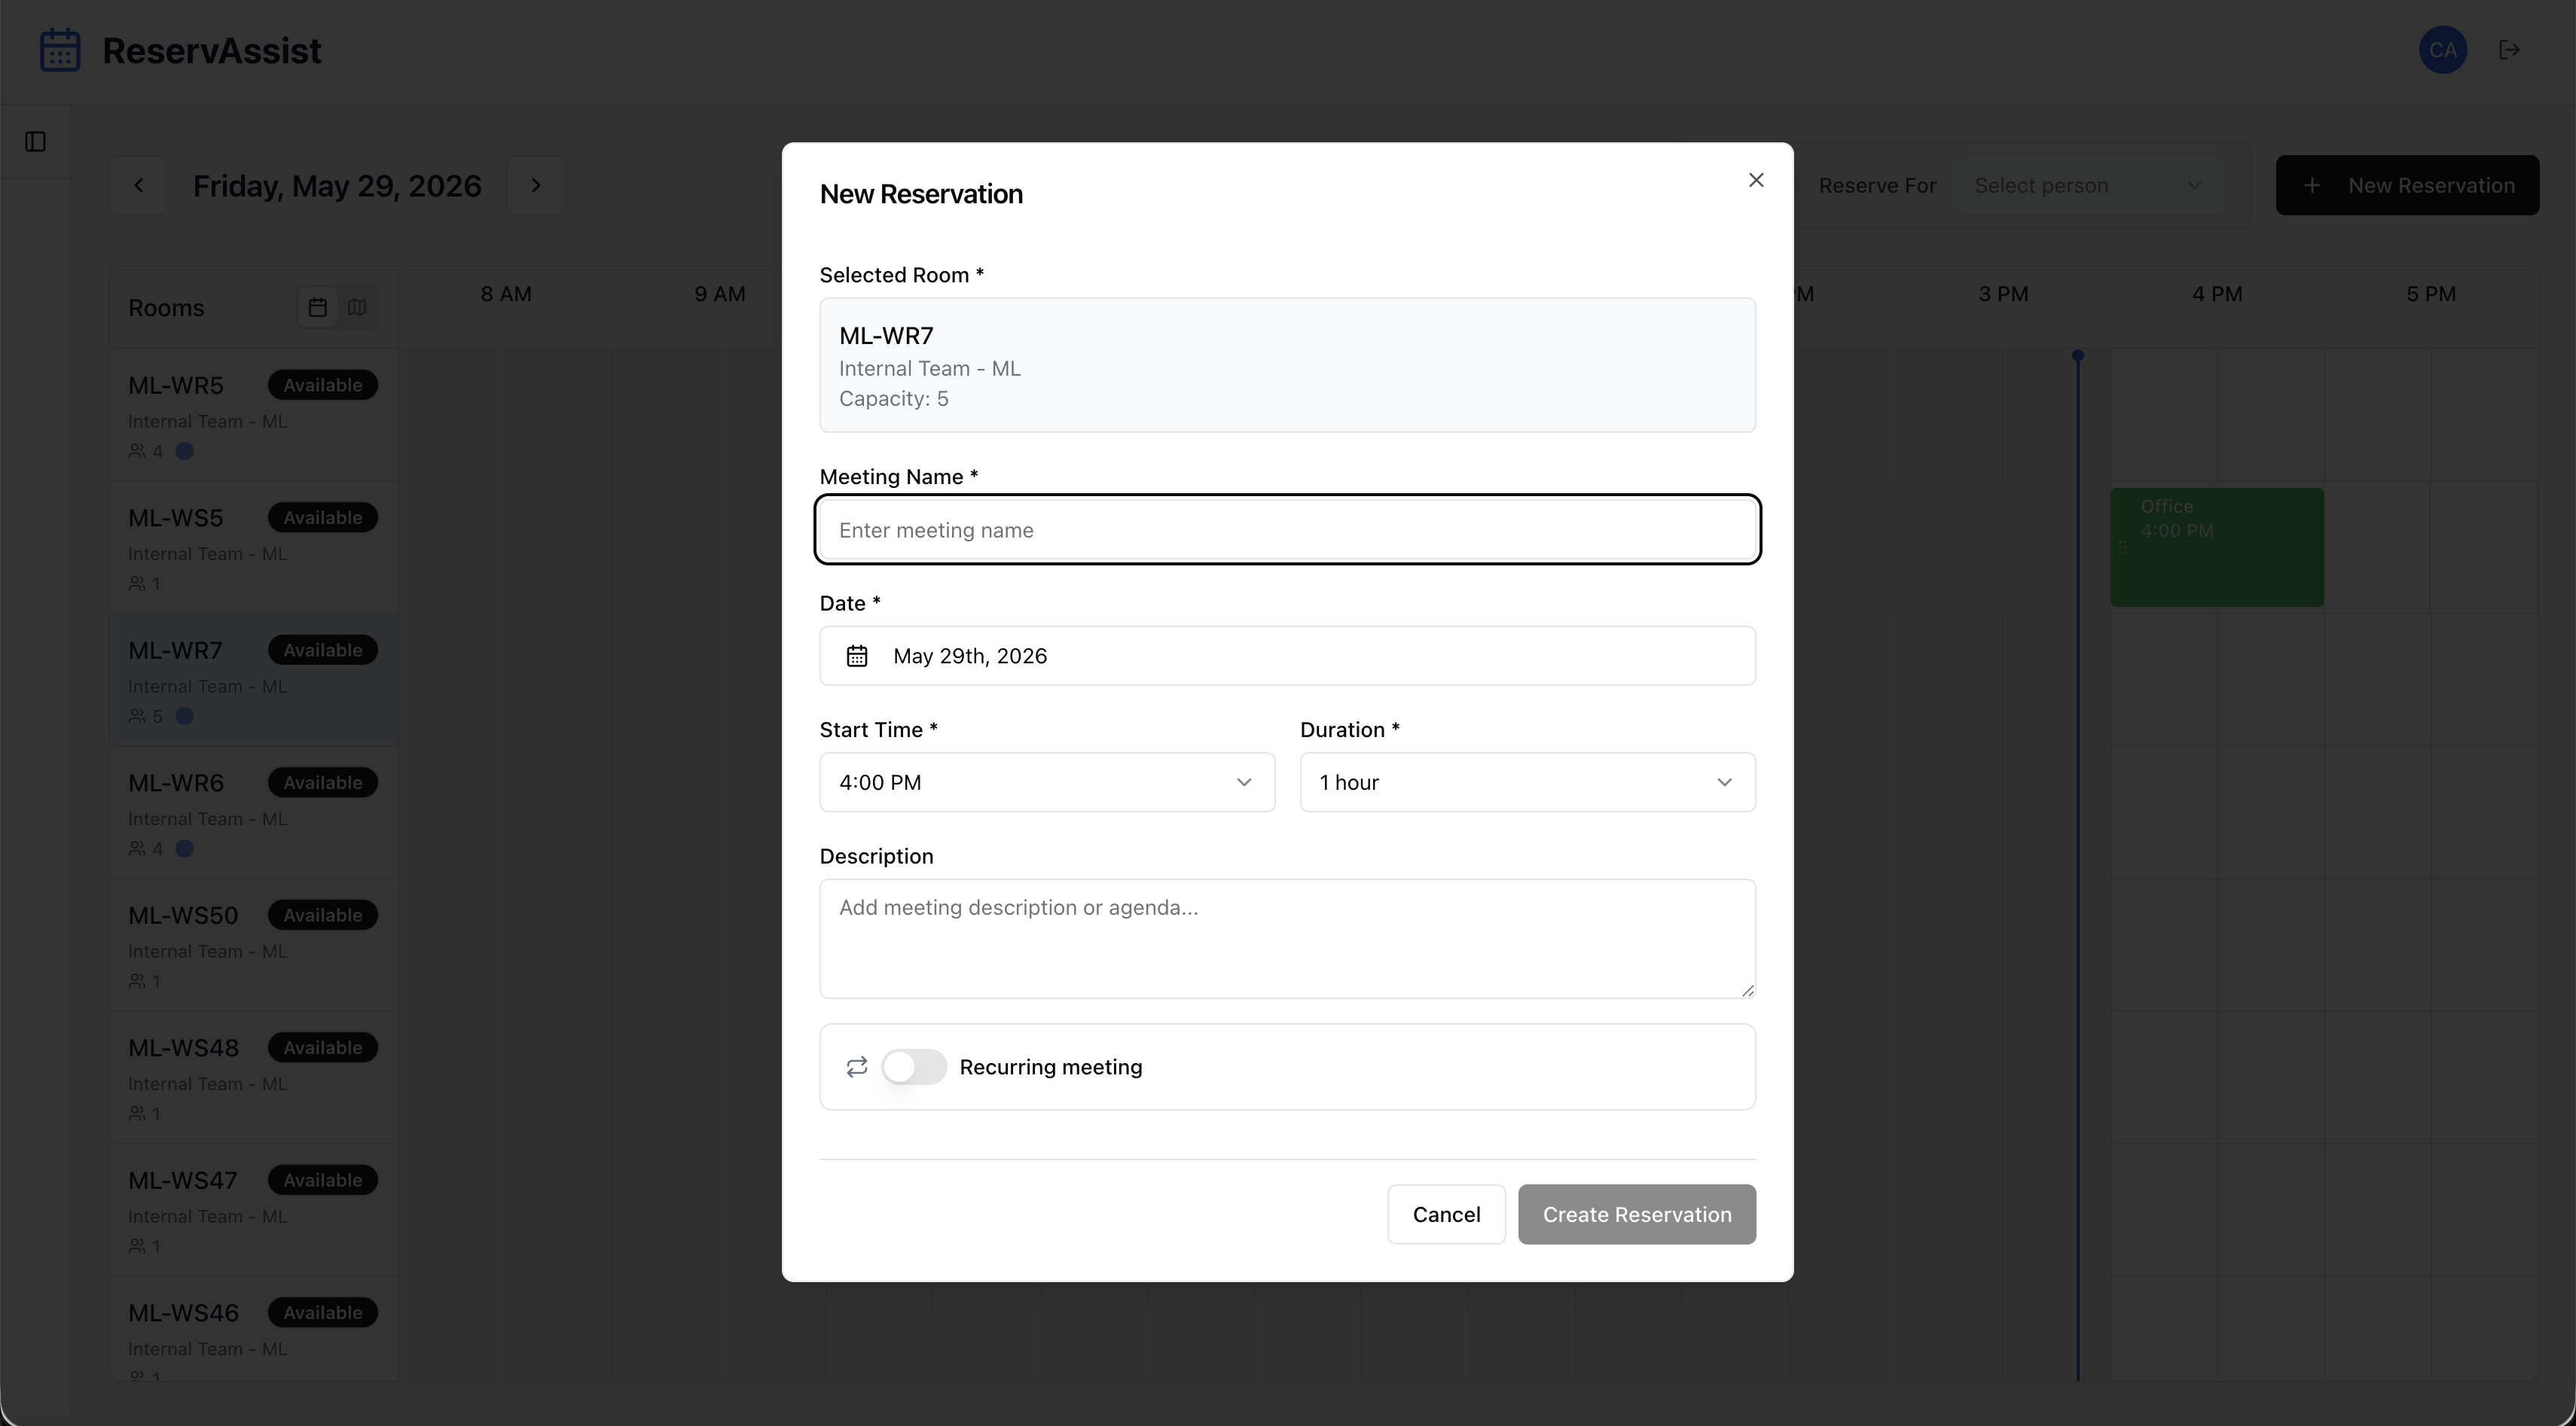Click Create Reservation button

[1637, 1214]
